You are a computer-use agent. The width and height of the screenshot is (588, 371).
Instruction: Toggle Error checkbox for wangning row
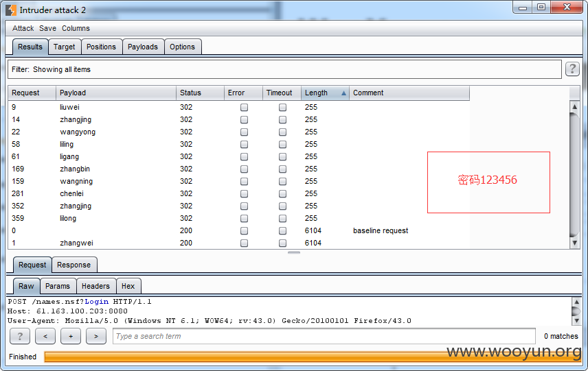[x=244, y=182]
